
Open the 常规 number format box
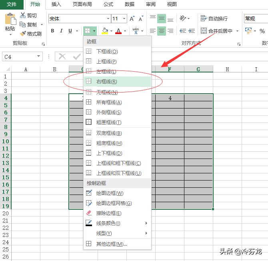point(256,18)
